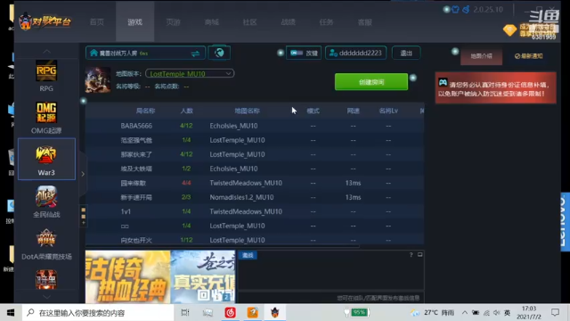Sort by 人数 player count column
570x321 pixels.
pyautogui.click(x=186, y=111)
